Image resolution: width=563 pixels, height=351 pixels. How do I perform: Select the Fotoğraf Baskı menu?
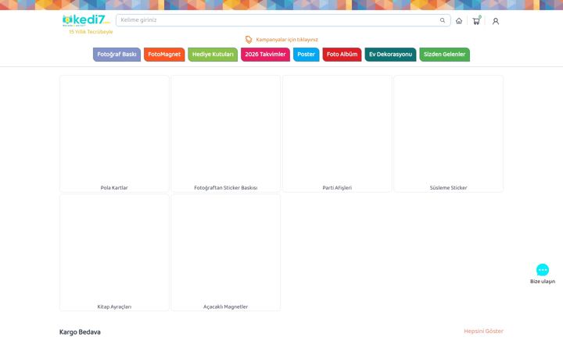tap(117, 55)
